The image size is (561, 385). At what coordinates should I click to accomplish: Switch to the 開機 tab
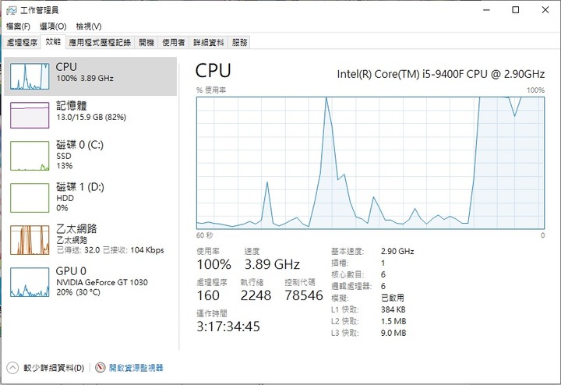click(146, 43)
